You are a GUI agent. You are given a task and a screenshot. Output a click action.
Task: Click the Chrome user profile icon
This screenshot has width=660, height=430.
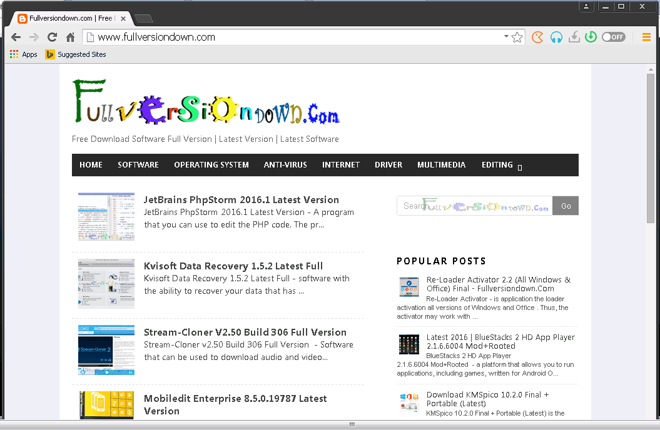point(586,6)
